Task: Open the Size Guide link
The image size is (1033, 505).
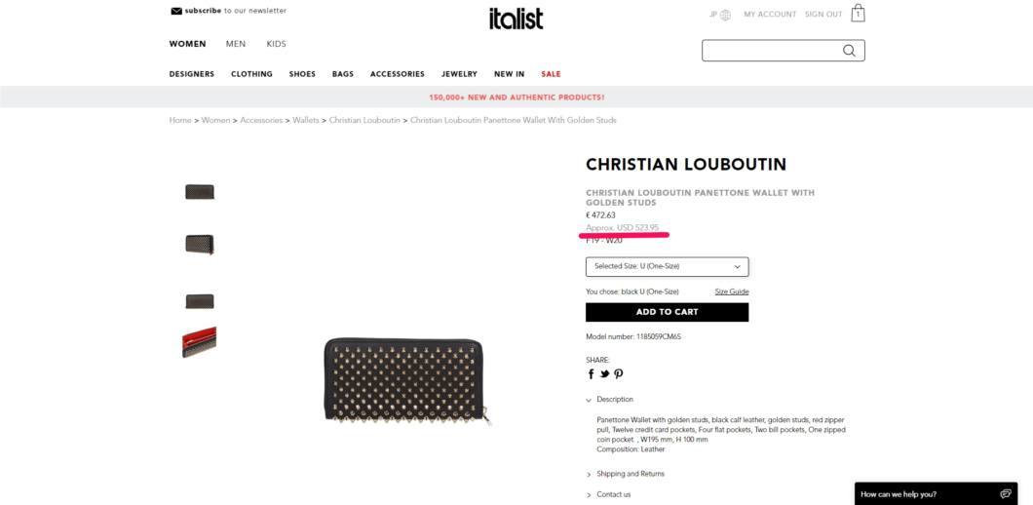Action: click(732, 291)
